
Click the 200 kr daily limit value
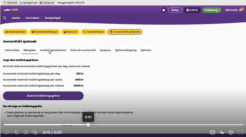tap(80, 74)
